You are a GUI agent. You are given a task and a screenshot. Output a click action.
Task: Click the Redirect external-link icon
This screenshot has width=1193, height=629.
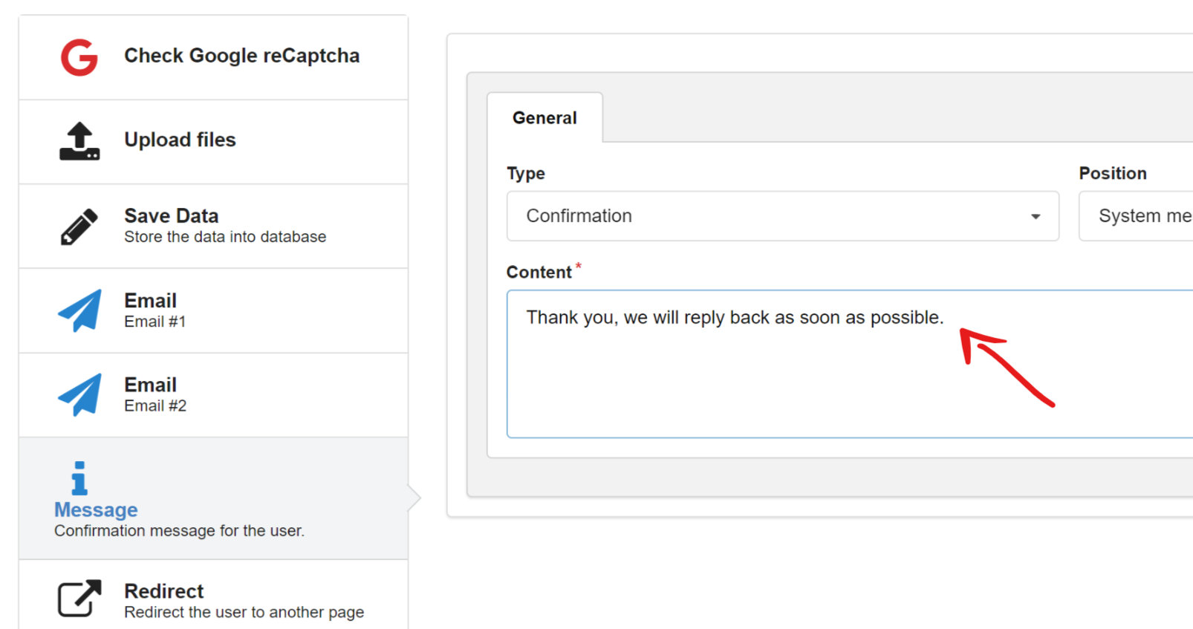coord(79,598)
